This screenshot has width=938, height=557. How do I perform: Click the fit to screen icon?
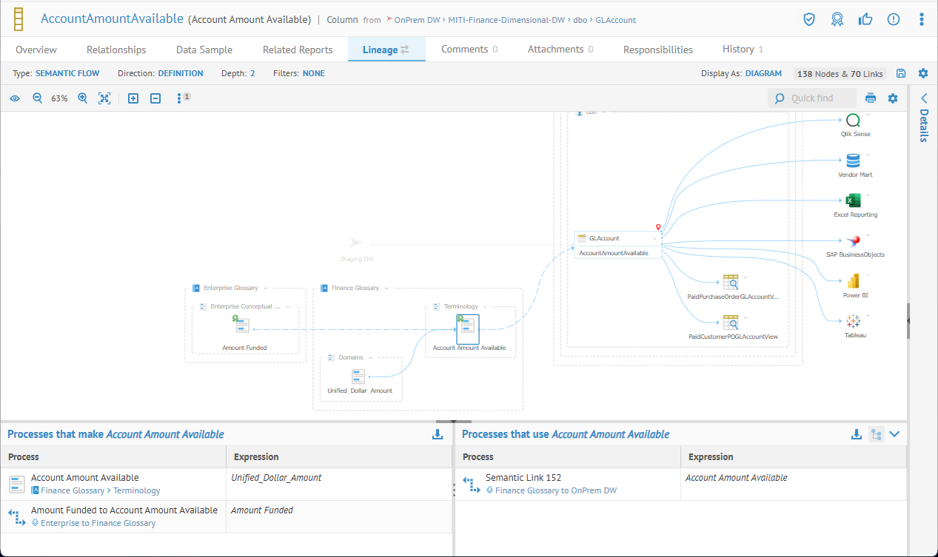pyautogui.click(x=104, y=98)
